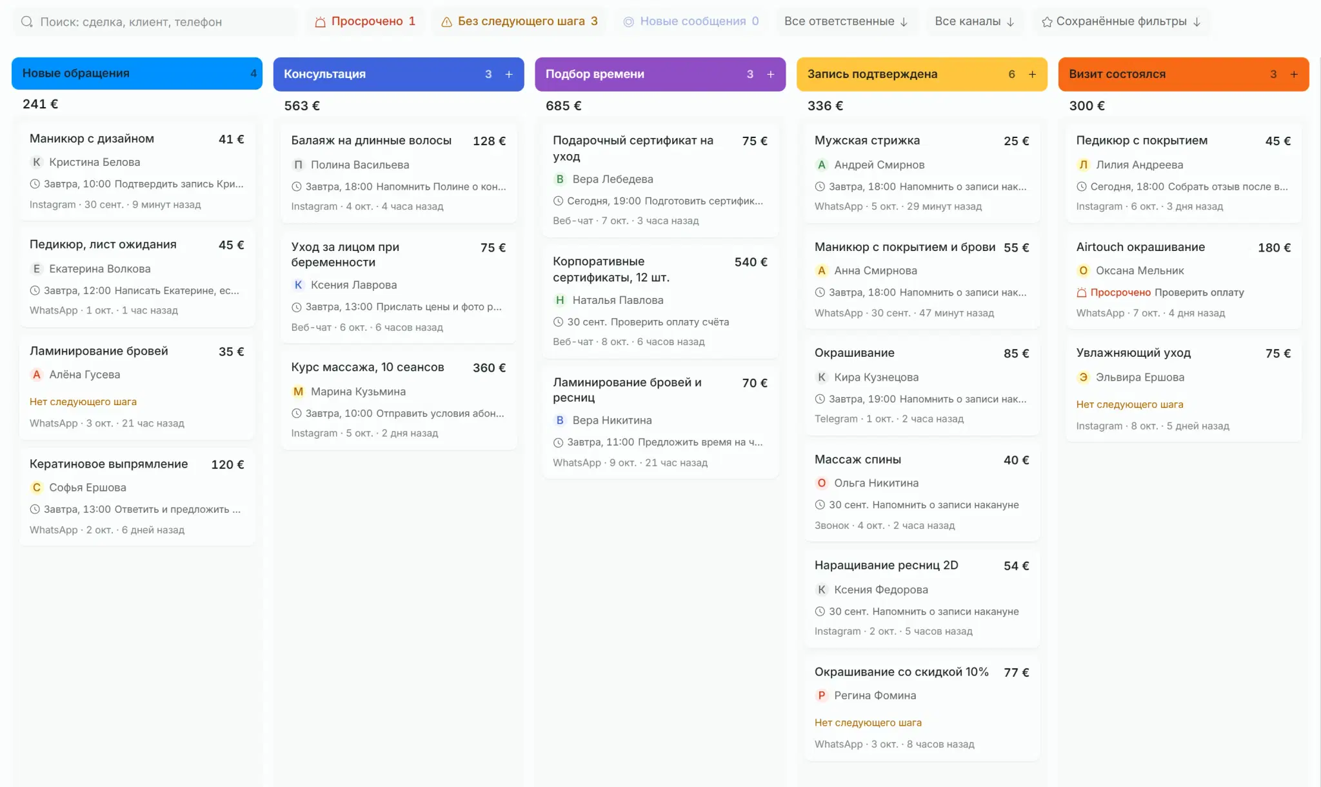Select the Визит состоялся column header
1321x787 pixels.
point(1184,74)
